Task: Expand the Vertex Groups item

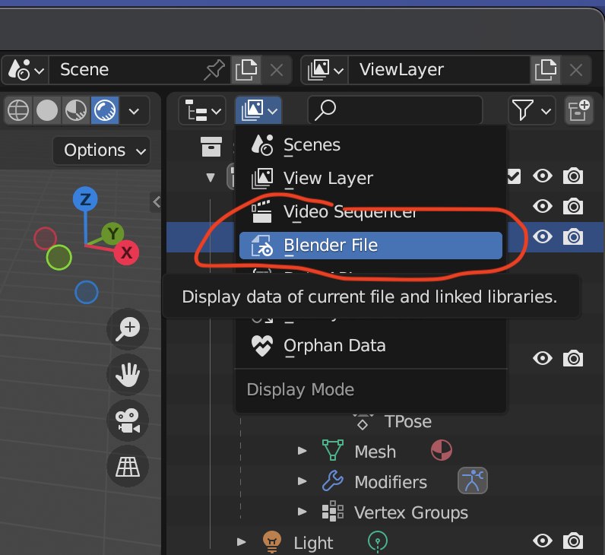Action: click(302, 512)
